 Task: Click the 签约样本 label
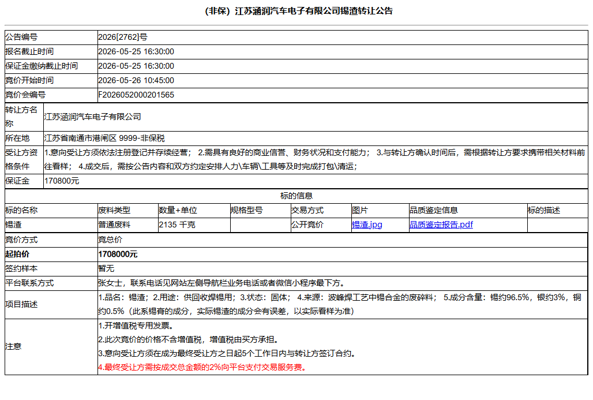point(21,268)
